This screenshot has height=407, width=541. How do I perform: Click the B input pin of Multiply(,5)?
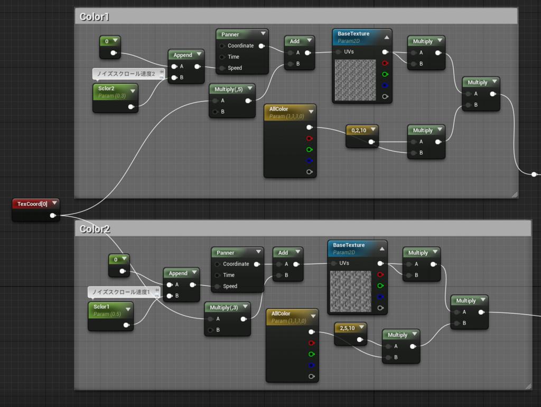[x=216, y=112]
